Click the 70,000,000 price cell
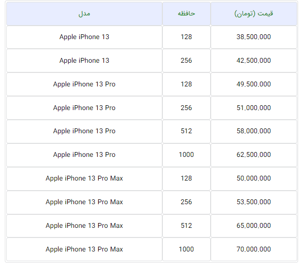This screenshot has width=301, height=265. 254,250
